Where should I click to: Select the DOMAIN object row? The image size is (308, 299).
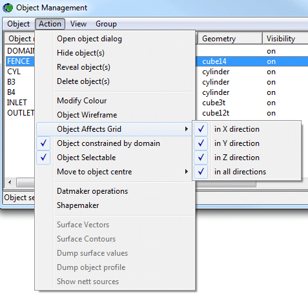click(21, 51)
